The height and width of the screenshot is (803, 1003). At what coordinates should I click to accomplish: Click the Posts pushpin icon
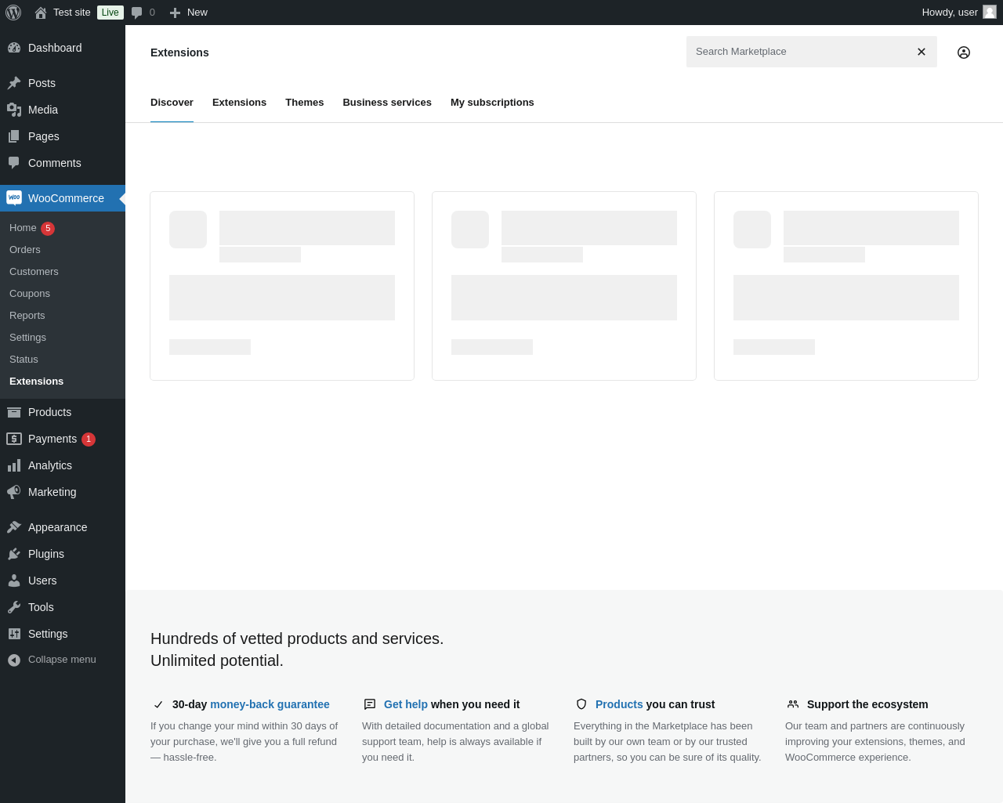(x=14, y=83)
